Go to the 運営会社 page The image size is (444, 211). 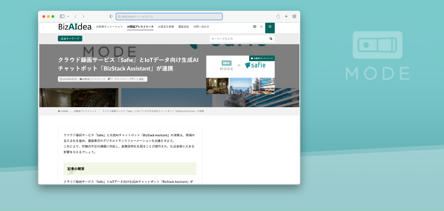pyautogui.click(x=184, y=27)
